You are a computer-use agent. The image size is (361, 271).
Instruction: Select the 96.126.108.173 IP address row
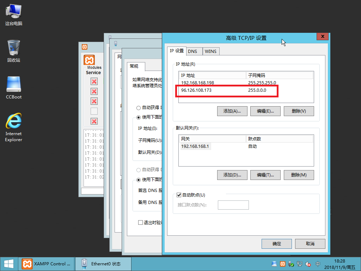(x=212, y=90)
